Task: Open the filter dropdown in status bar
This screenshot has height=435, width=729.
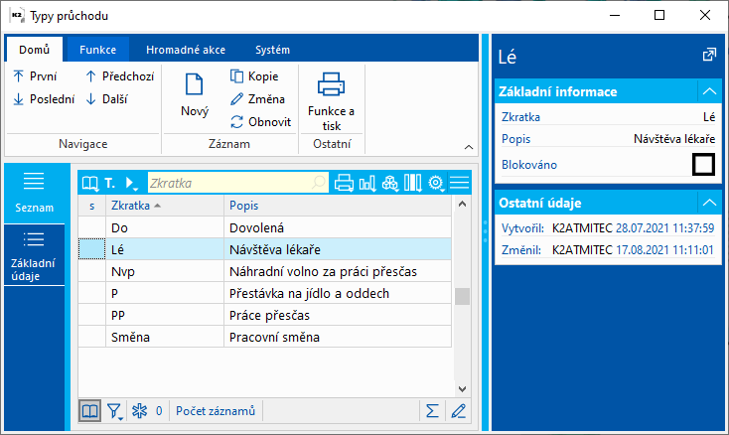Action: [115, 410]
